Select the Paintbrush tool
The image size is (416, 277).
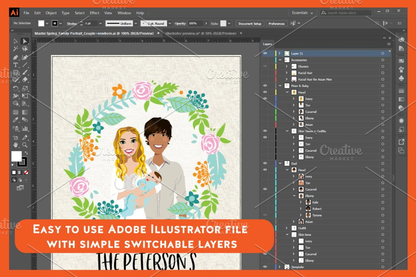pyautogui.click(x=25, y=73)
